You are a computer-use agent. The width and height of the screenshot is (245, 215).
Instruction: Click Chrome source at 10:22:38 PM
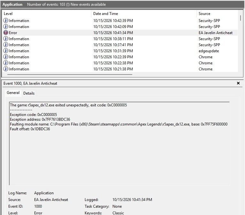coord(205,63)
